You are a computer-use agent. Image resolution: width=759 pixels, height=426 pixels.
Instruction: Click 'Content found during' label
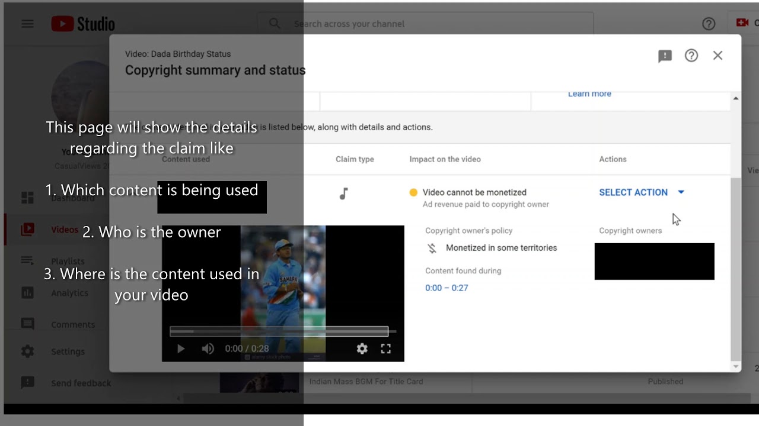click(463, 271)
